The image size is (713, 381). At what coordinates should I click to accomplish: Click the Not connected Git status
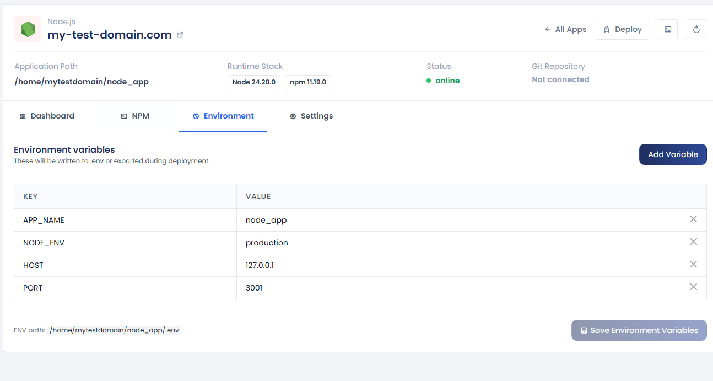point(560,79)
